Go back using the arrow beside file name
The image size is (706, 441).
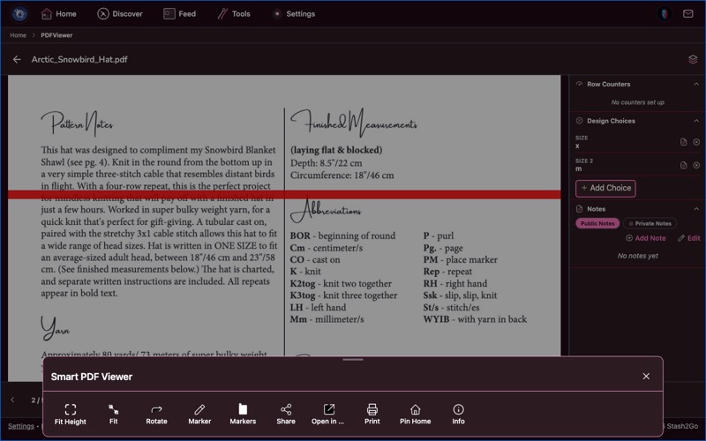(17, 59)
